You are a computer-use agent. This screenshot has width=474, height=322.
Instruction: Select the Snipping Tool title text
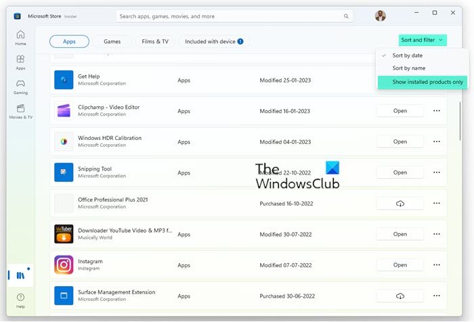click(x=95, y=169)
